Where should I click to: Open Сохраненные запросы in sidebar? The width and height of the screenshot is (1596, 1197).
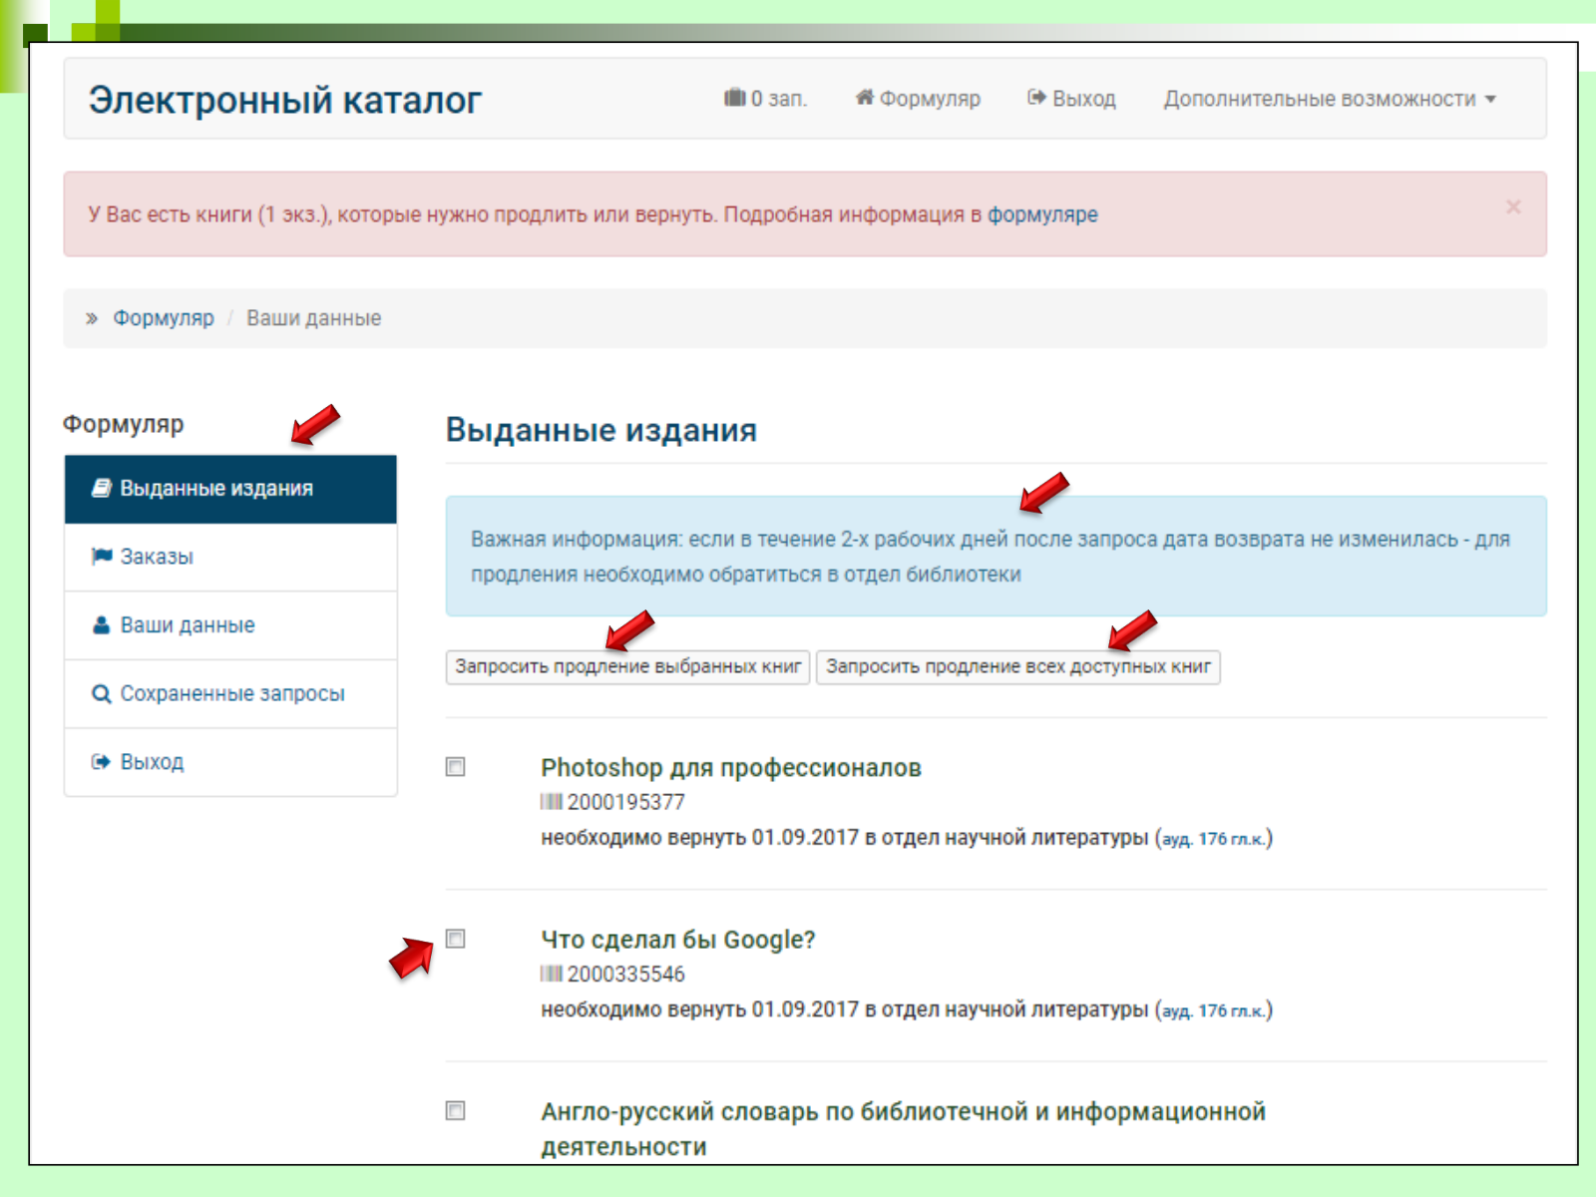(230, 694)
